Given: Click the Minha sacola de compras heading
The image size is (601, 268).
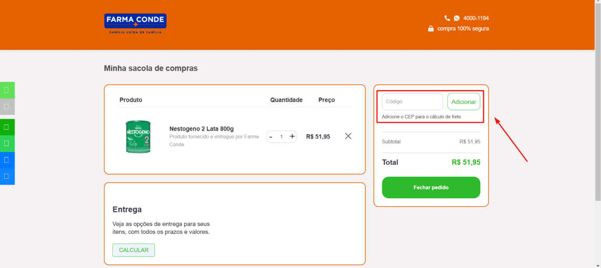Looking at the screenshot, I should (151, 69).
